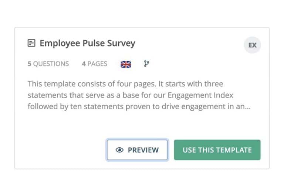Click the PREVIEW text label

143,150
